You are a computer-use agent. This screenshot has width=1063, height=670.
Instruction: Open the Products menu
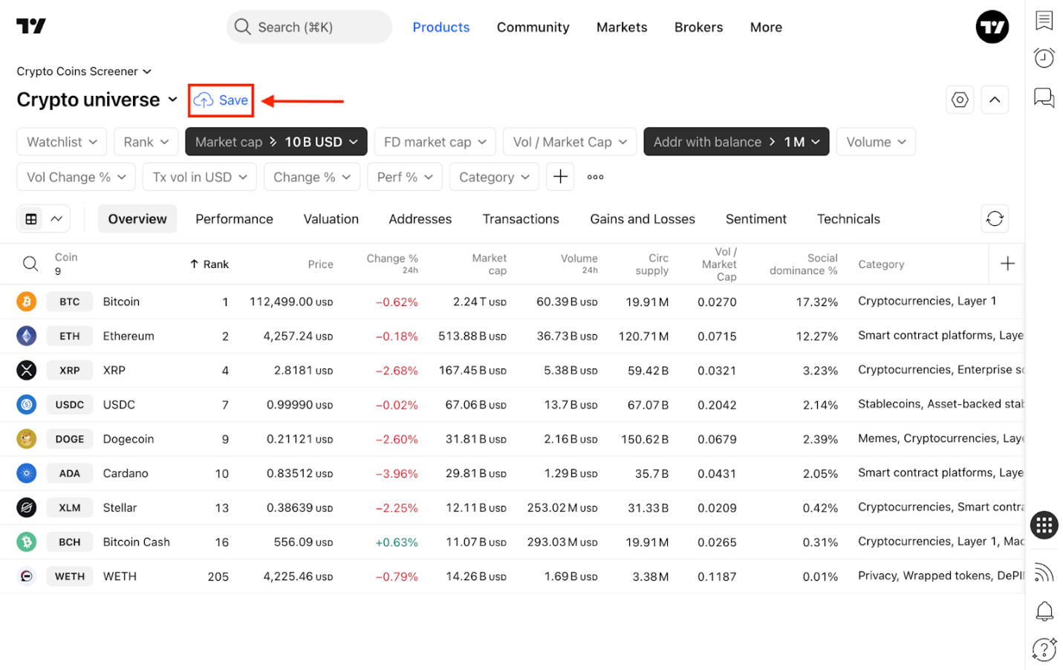pyautogui.click(x=441, y=27)
